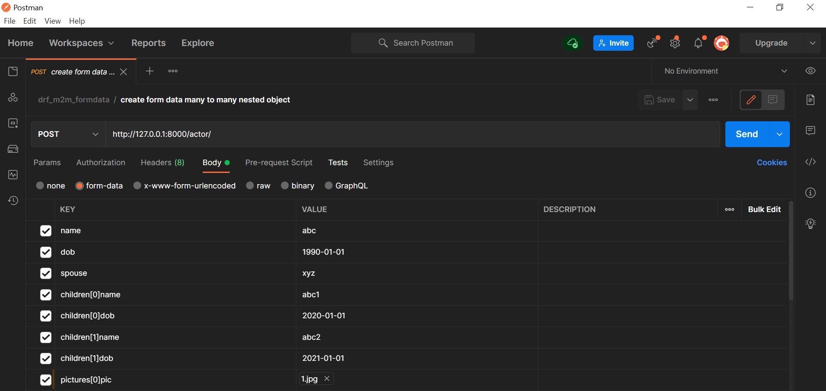Screen dimensions: 826x391
Task: Click the Bulk Edit button
Action: (x=764, y=209)
